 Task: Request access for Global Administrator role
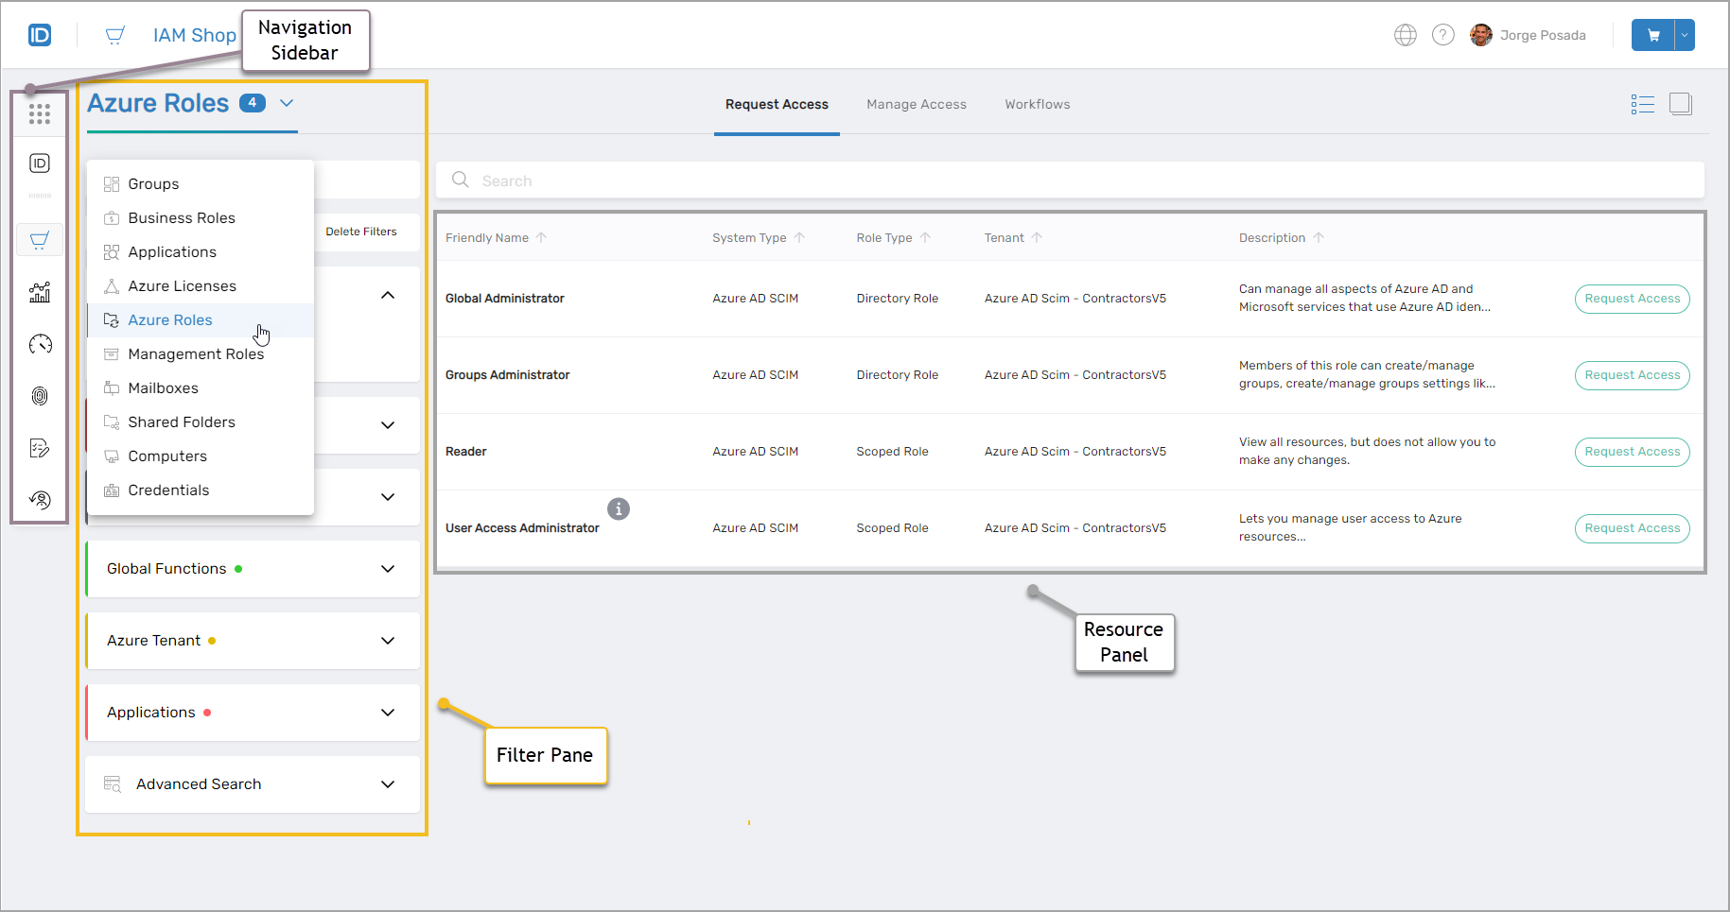pyautogui.click(x=1632, y=299)
